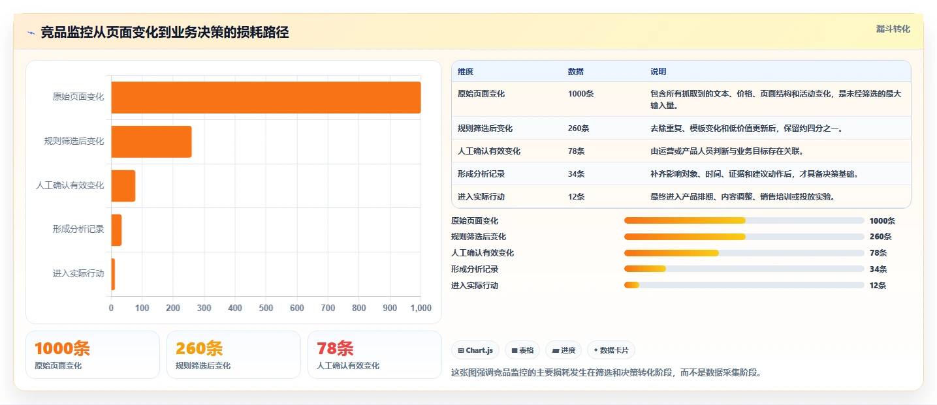The width and height of the screenshot is (937, 405).
Task: Click the 漏斗转化 tag
Action: (x=893, y=29)
